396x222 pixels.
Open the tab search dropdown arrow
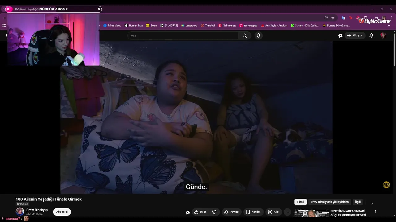click(x=4, y=9)
